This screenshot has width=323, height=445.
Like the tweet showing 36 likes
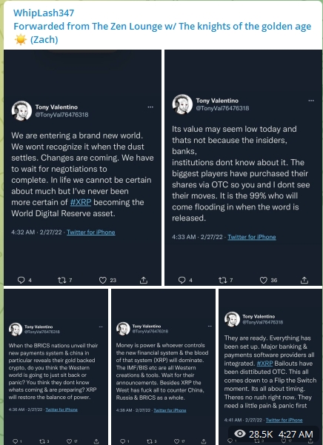tap(264, 280)
